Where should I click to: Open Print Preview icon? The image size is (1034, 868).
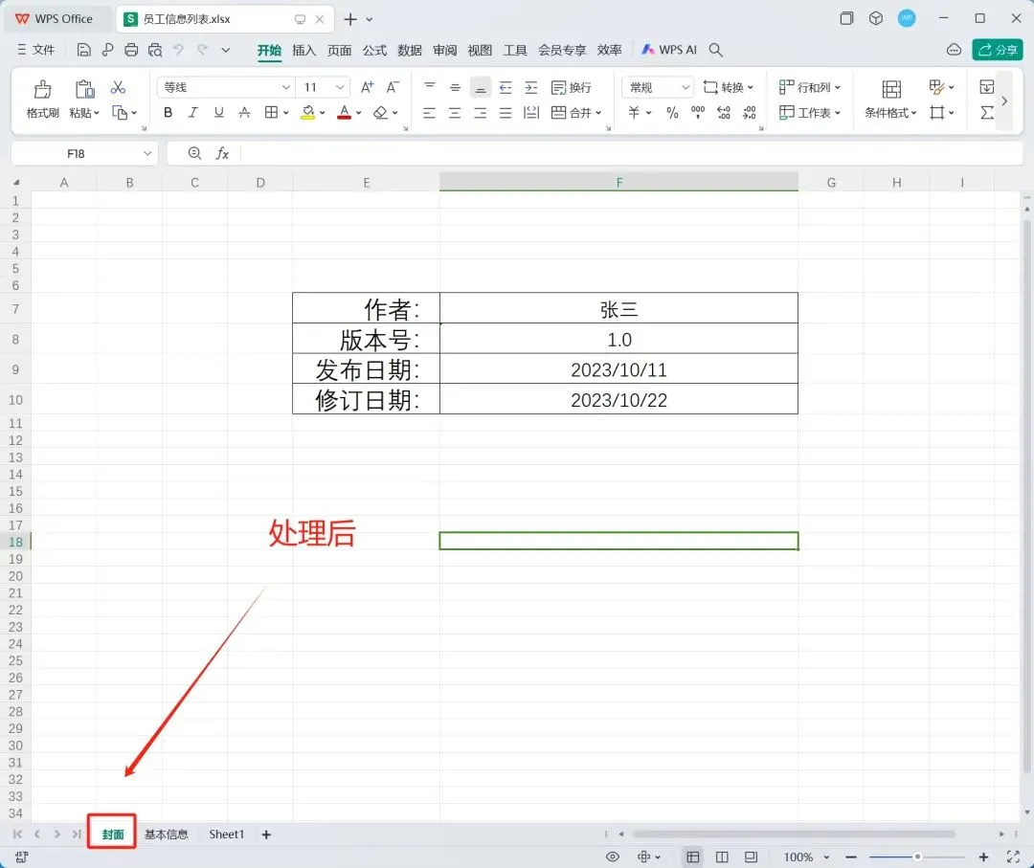click(155, 50)
